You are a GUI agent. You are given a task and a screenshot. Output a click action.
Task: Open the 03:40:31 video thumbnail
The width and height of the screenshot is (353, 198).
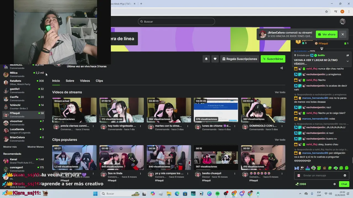point(169,110)
